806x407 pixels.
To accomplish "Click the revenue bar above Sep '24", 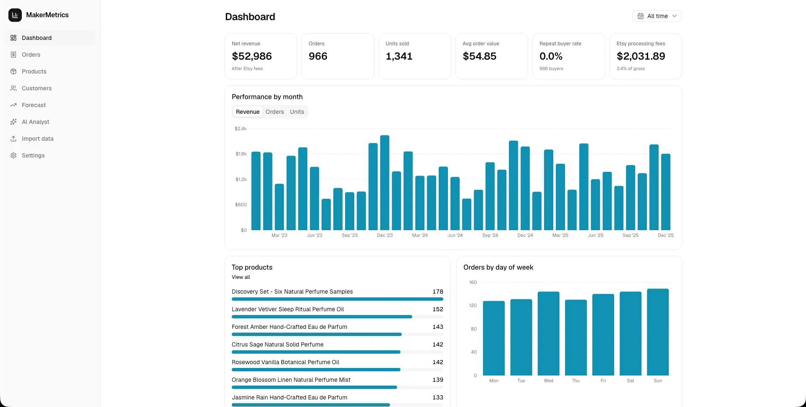I will (490, 196).
